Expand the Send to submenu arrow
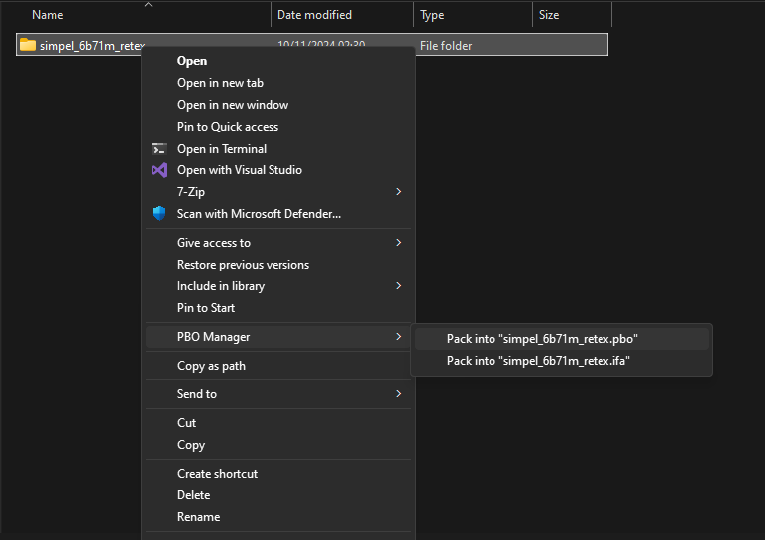The height and width of the screenshot is (540, 765). click(399, 394)
